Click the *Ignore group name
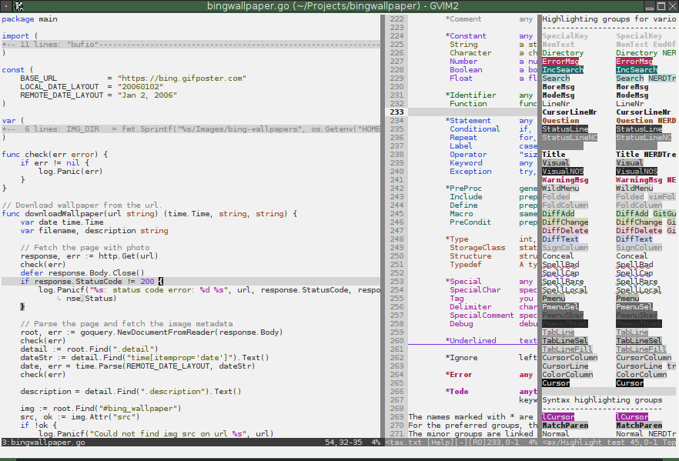Viewport: 679px width, 461px height. point(461,358)
